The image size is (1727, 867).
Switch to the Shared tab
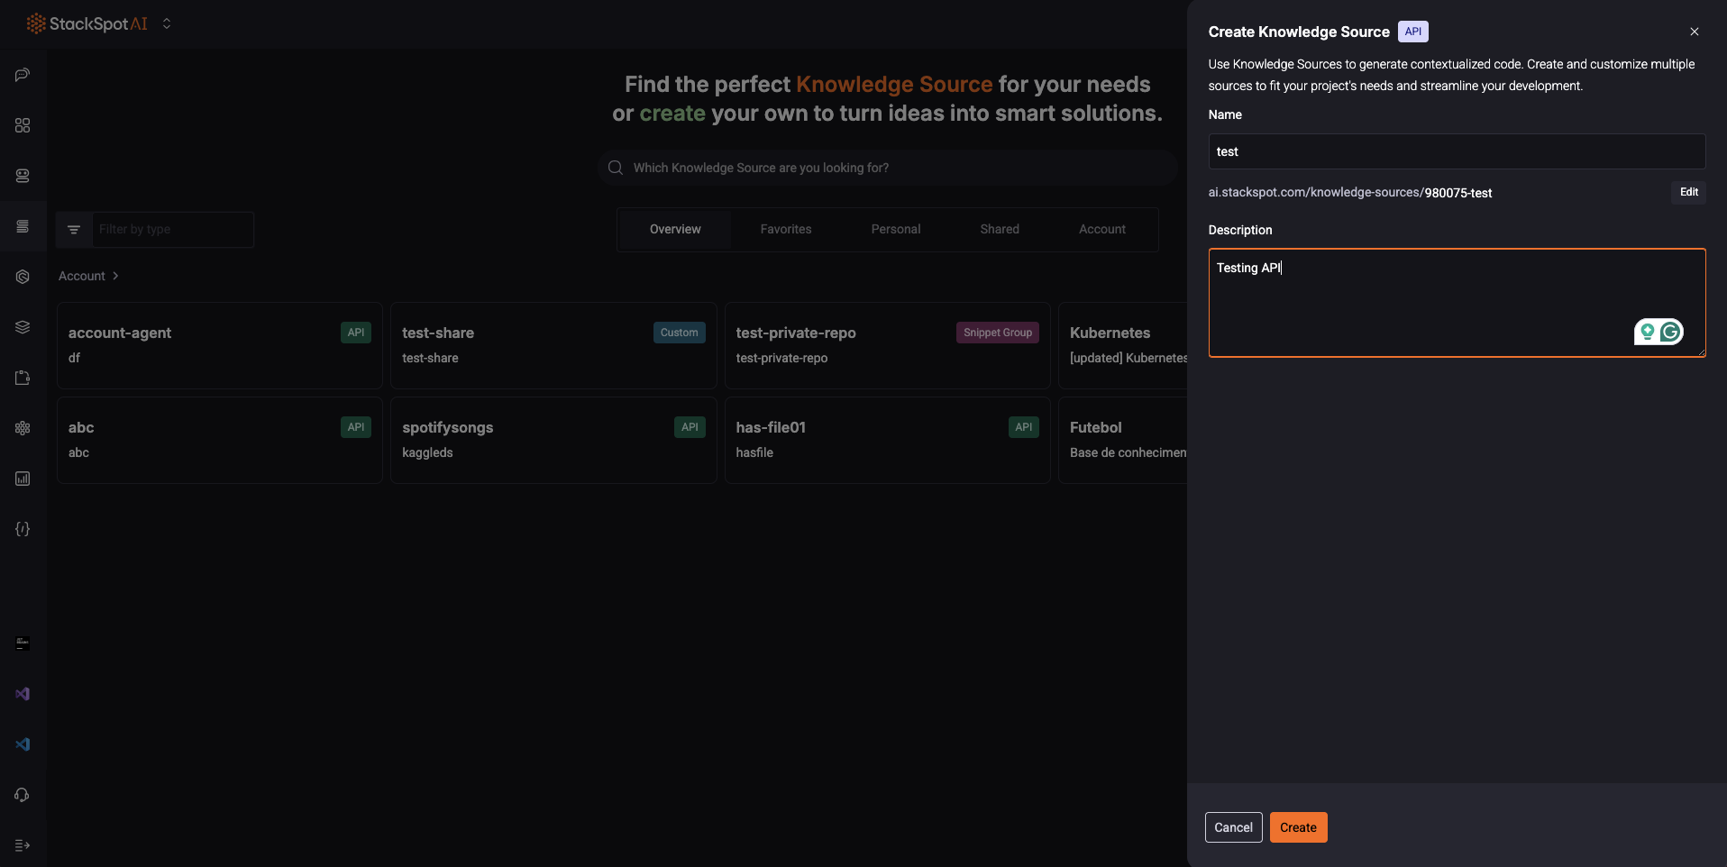coord(999,229)
